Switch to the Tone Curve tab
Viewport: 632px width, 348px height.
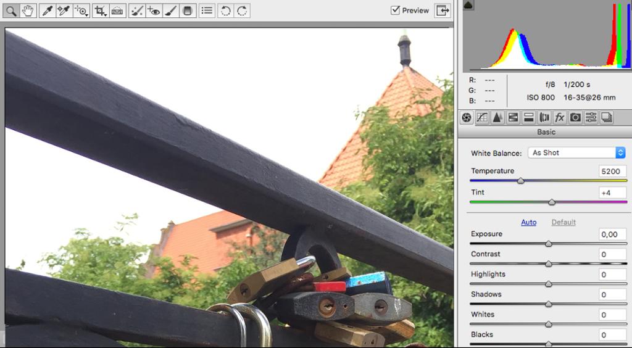(x=482, y=117)
